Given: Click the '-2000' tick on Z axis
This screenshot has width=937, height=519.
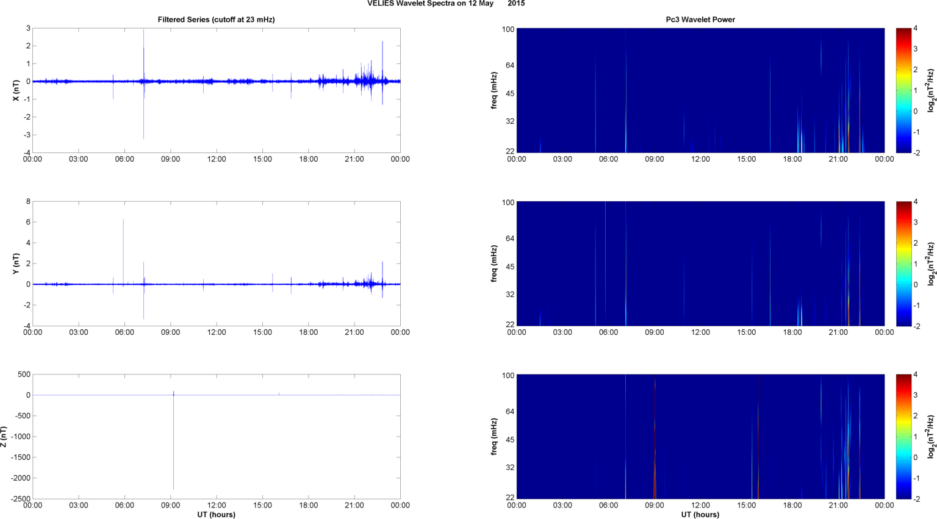Looking at the screenshot, I should (x=20, y=478).
